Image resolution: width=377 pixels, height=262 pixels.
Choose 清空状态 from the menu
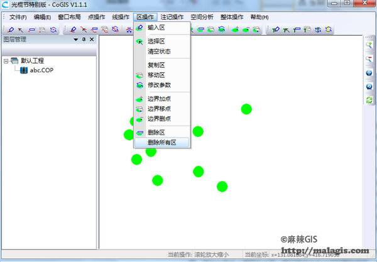pos(162,52)
